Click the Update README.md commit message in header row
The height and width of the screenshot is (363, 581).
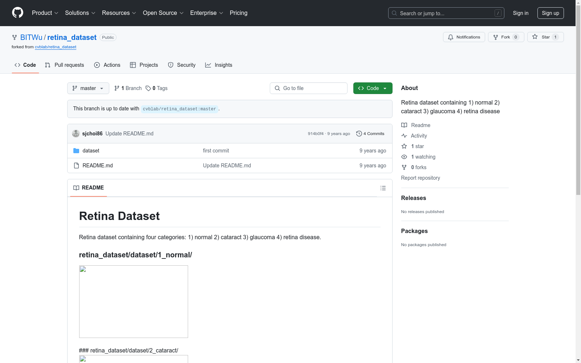tap(130, 134)
